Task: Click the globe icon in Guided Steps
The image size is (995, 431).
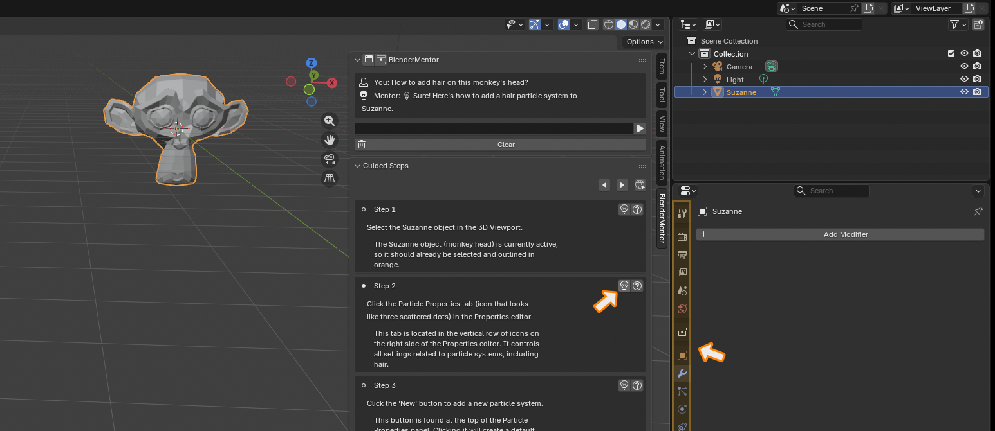Action: [640, 185]
